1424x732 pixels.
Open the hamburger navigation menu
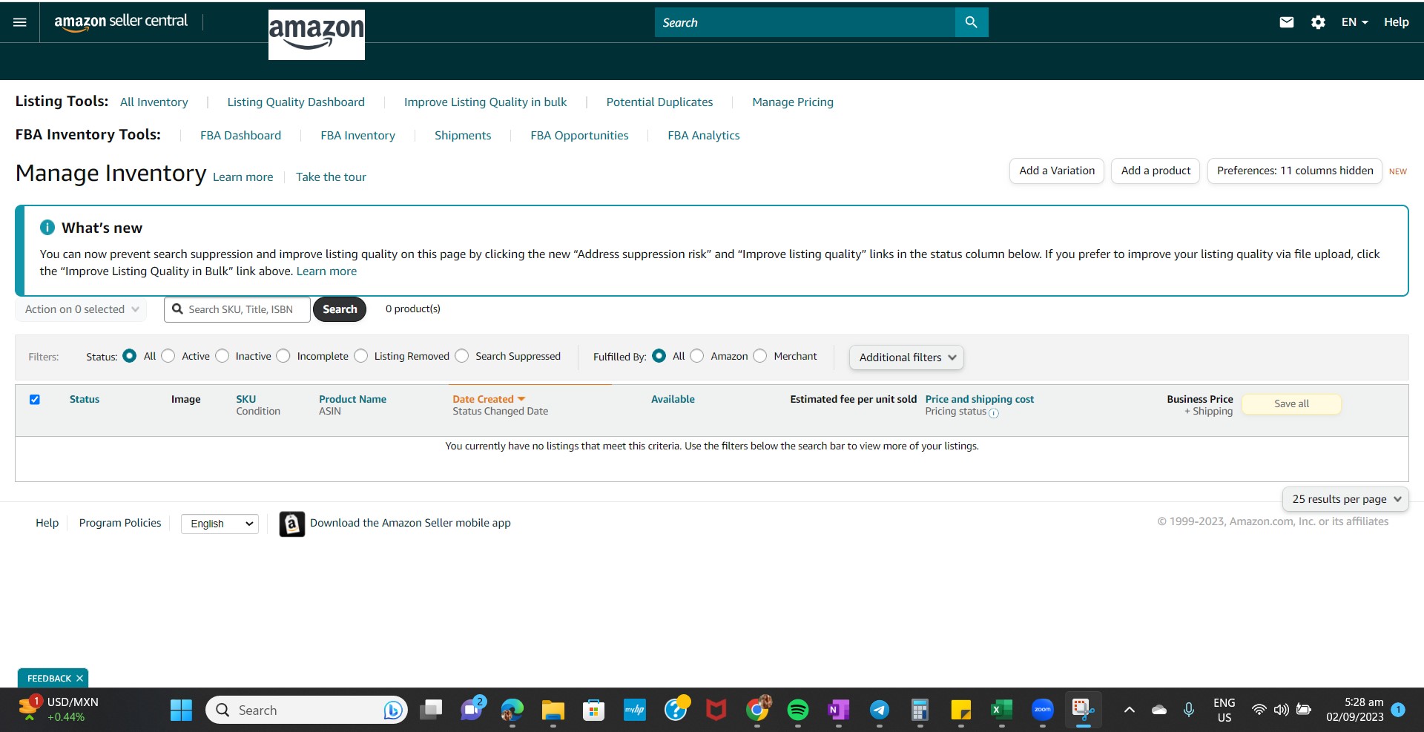click(20, 22)
